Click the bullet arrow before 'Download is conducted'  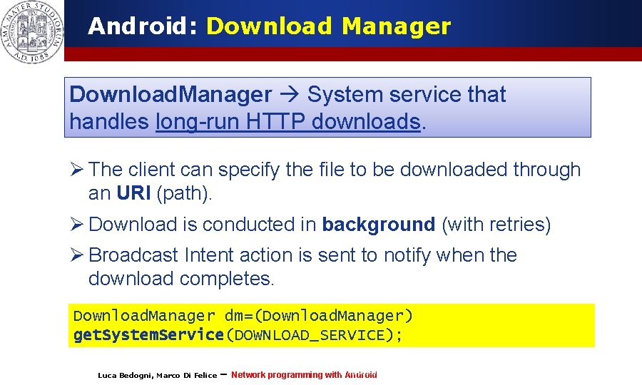tap(76, 224)
